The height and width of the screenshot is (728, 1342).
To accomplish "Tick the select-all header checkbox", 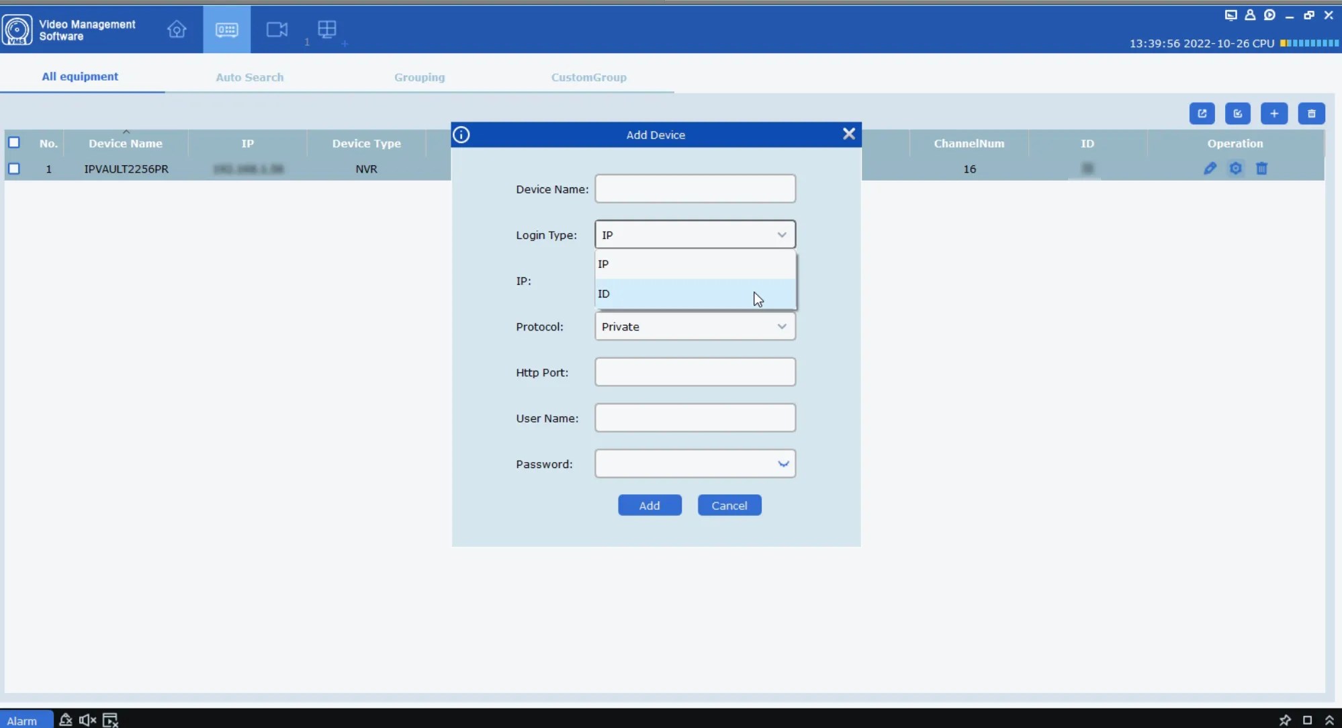I will click(14, 143).
